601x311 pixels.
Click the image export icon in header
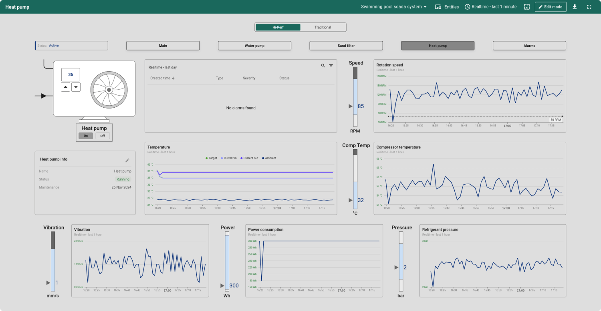click(x=527, y=7)
